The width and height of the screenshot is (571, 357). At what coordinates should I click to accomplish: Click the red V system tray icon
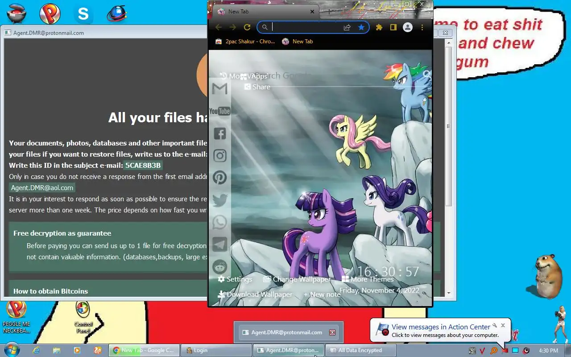[x=482, y=351]
